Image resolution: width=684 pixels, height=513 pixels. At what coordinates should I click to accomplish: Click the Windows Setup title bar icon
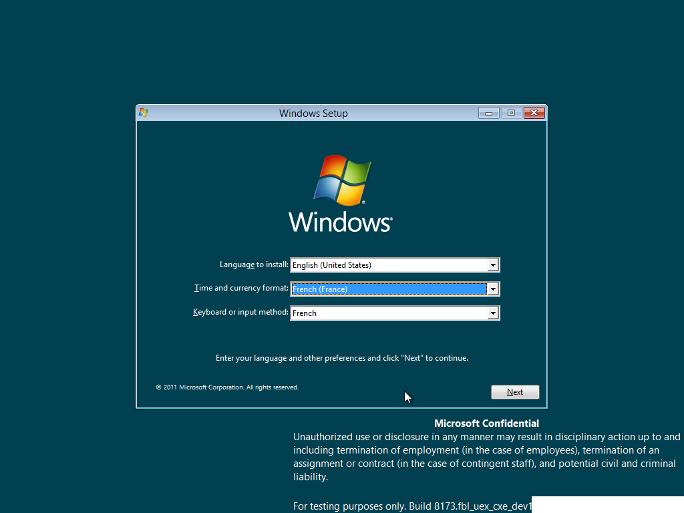coord(144,113)
